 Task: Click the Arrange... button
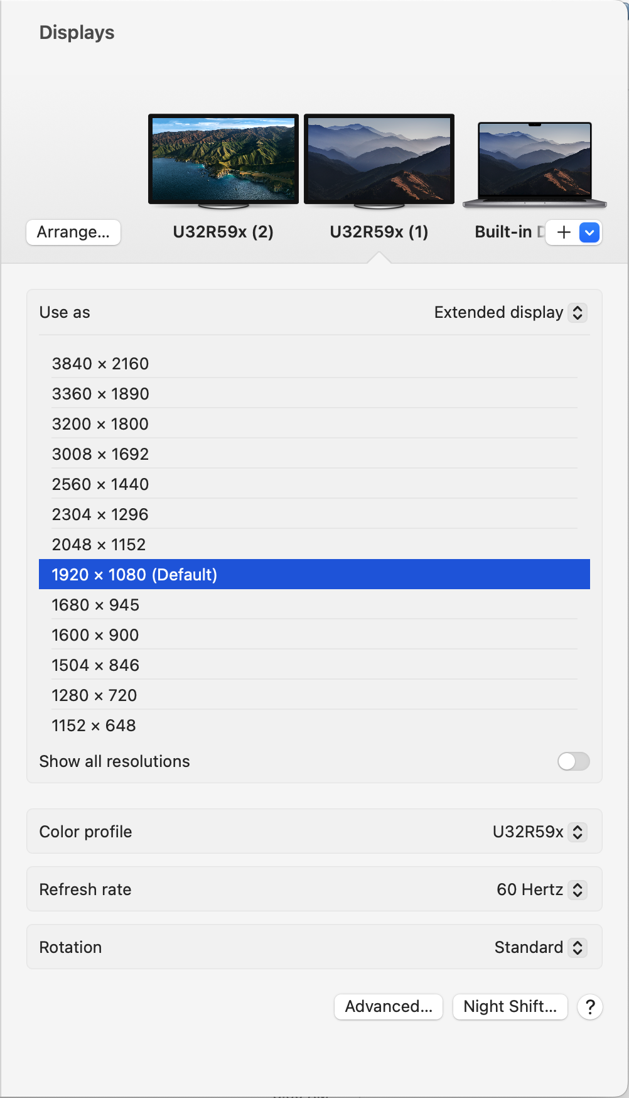73,232
